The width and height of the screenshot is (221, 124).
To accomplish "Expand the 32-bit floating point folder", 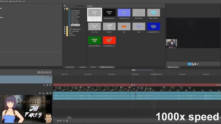I will click(65, 29).
